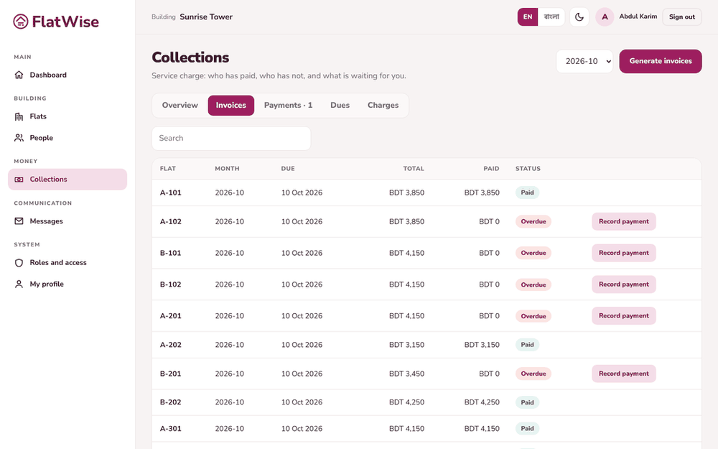
Task: Focus the invoice Search field
Action: 231,139
